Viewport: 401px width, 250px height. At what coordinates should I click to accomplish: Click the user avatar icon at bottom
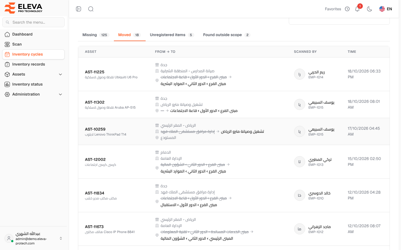pos(9,238)
